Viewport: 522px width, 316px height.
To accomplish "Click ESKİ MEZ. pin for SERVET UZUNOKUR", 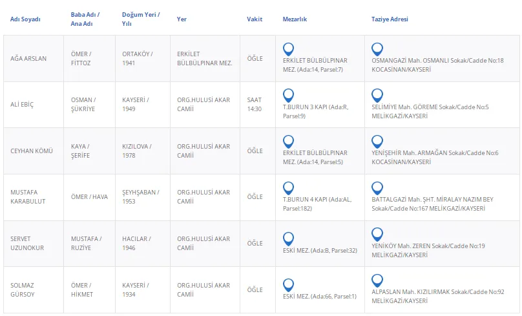I will (288, 238).
